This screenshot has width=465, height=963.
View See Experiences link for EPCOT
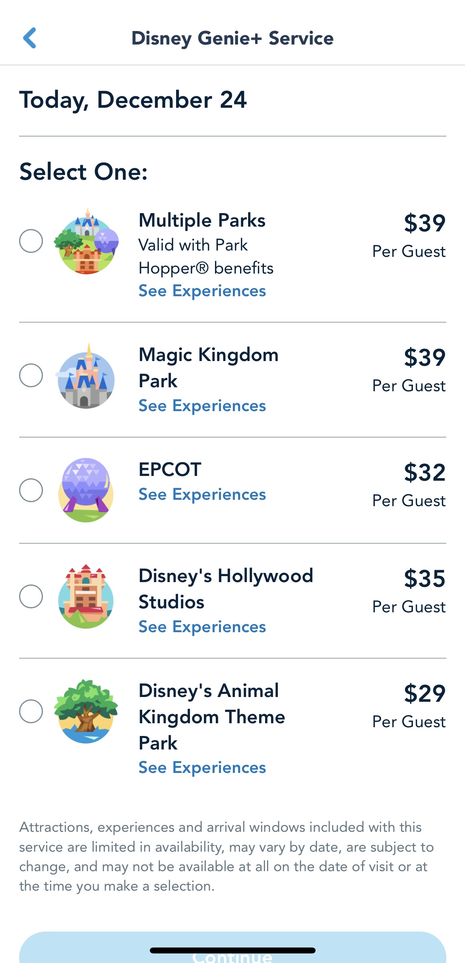202,495
